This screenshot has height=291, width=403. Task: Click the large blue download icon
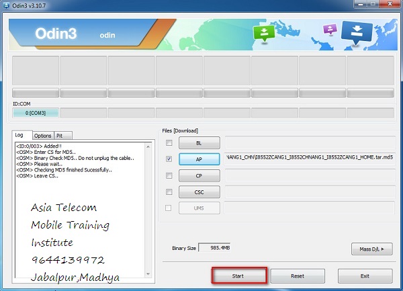[357, 33]
